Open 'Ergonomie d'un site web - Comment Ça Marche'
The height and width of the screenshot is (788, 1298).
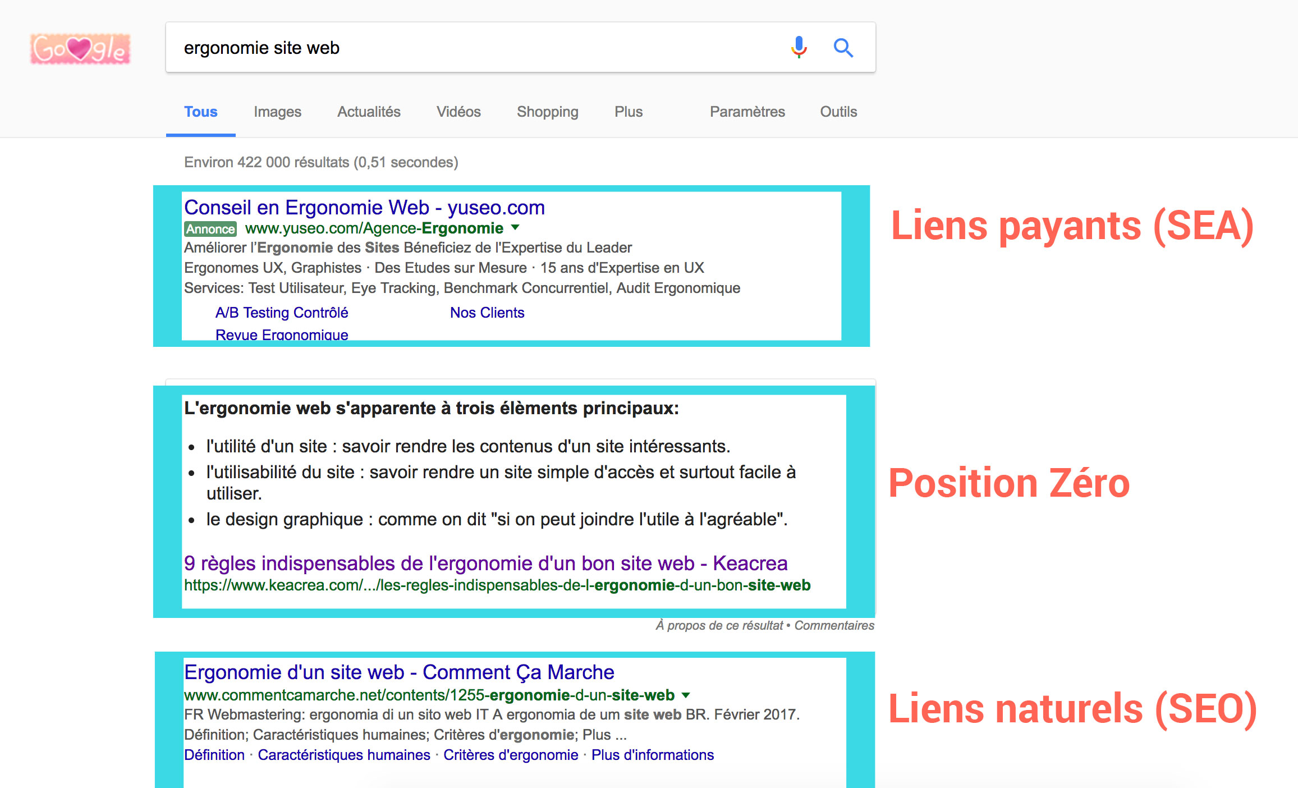click(399, 672)
